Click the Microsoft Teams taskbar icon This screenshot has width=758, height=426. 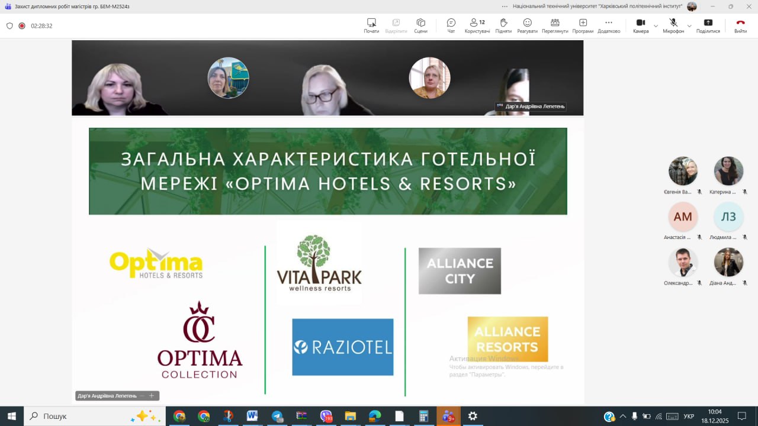[448, 416]
